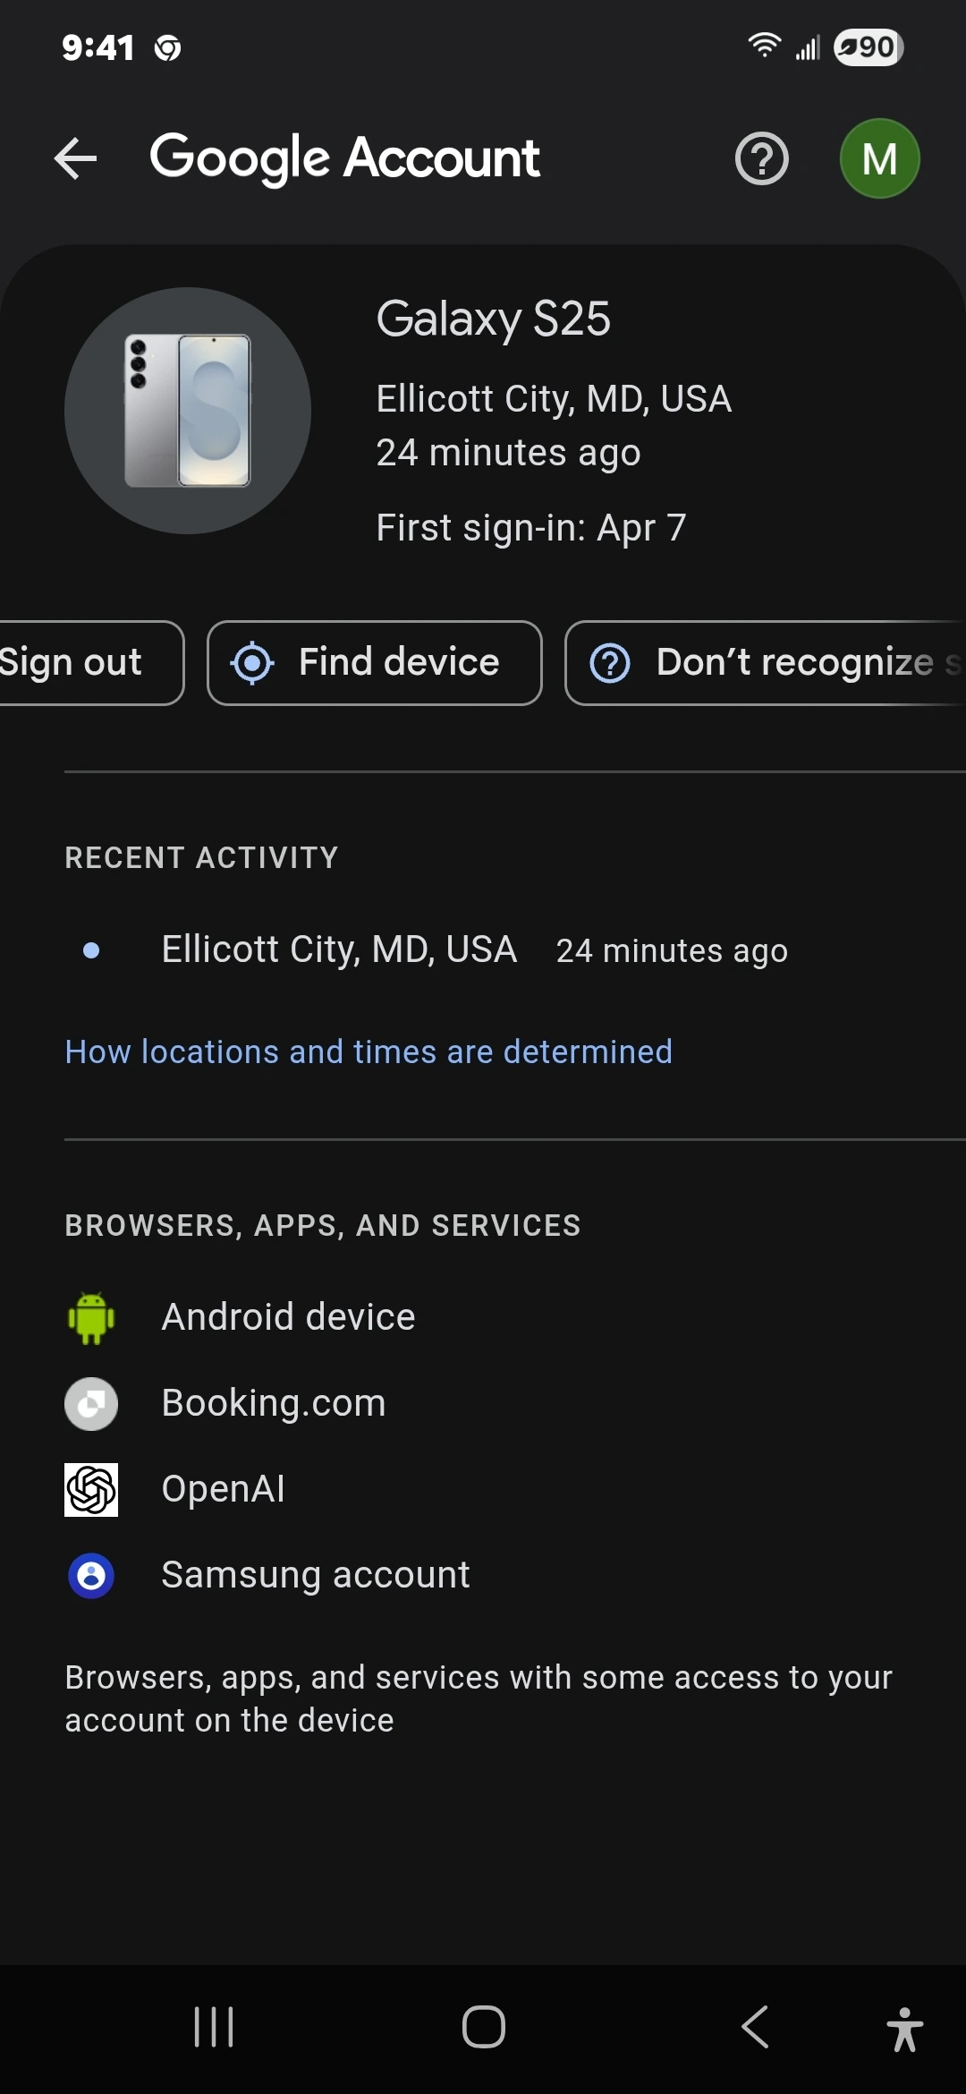Tap the Don't recognize something button
The height and width of the screenshot is (2094, 966).
click(766, 663)
